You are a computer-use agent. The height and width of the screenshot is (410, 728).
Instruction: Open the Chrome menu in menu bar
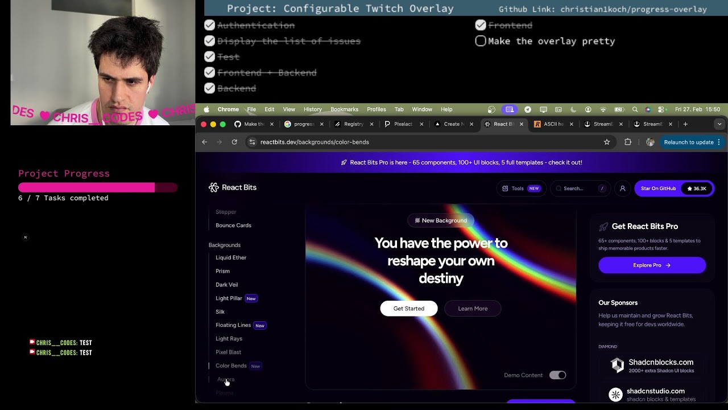point(228,109)
